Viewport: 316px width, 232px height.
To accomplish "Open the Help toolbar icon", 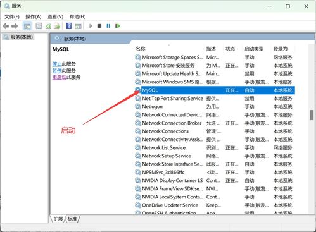I will (x=69, y=26).
